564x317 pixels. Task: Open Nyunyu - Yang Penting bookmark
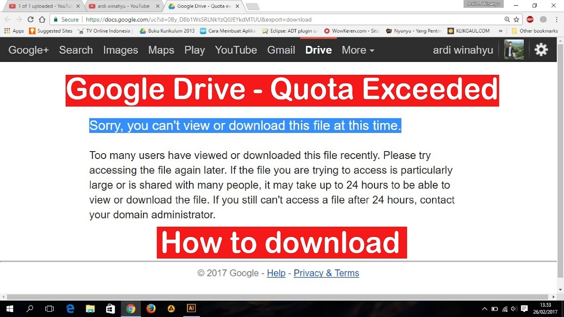click(x=413, y=31)
